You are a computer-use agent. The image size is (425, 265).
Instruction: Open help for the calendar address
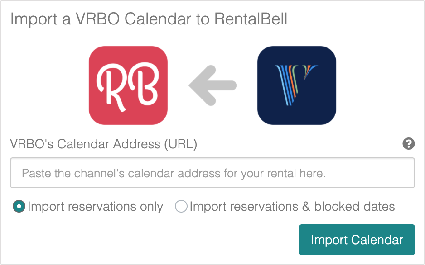click(x=409, y=144)
